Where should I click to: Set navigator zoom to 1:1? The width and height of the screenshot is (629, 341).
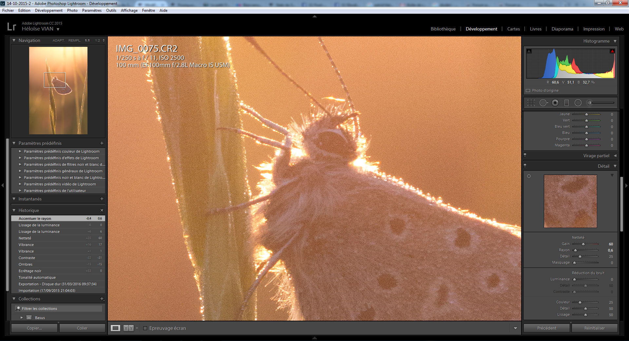click(x=87, y=41)
